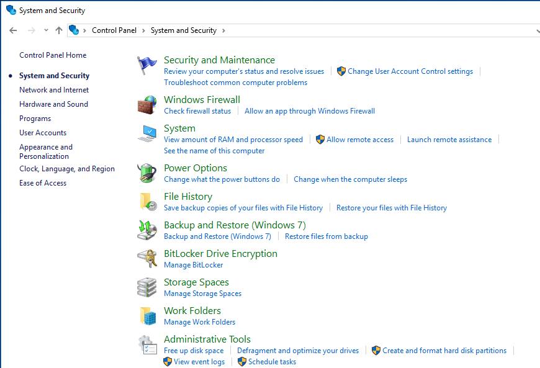Click shield icon beside Schedule tasks
This screenshot has width=540, height=368.
click(x=242, y=362)
